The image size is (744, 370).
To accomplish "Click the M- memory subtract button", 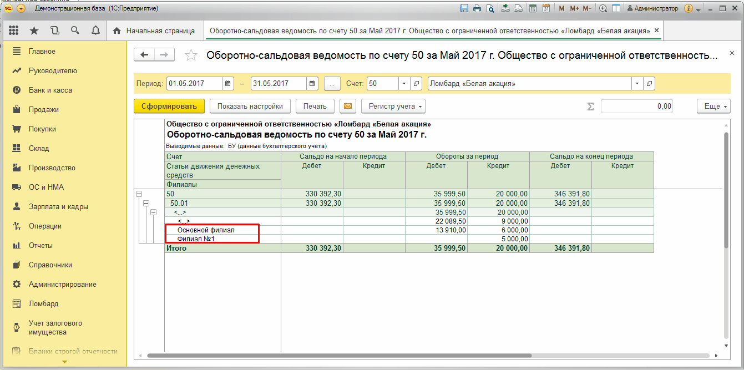I will (588, 8).
